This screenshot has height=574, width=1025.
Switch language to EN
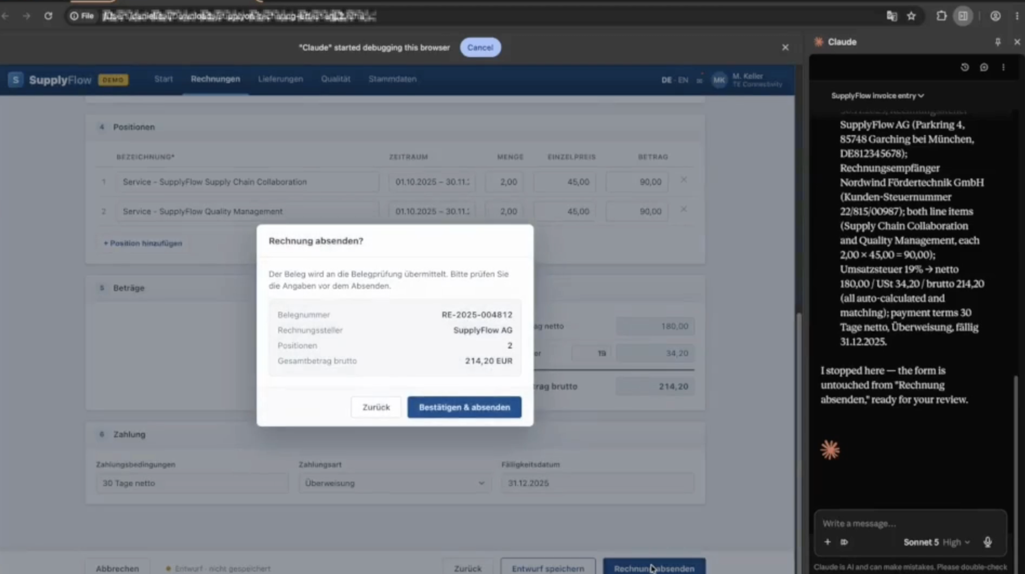(683, 80)
